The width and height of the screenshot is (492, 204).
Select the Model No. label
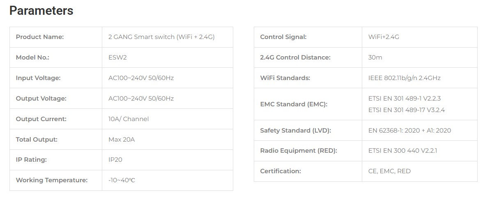click(x=32, y=57)
